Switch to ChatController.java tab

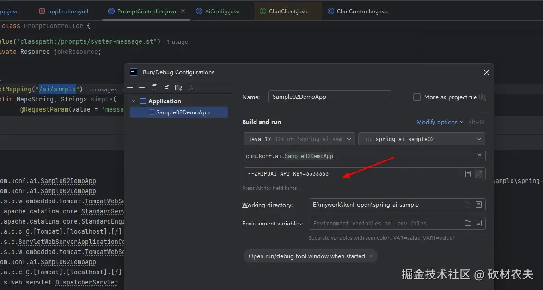click(358, 11)
